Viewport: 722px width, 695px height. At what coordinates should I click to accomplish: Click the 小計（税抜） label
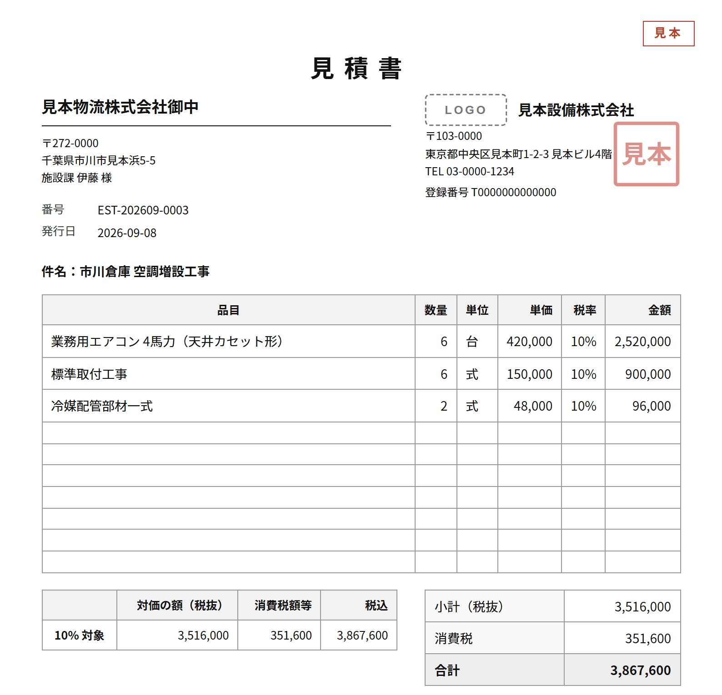point(469,607)
